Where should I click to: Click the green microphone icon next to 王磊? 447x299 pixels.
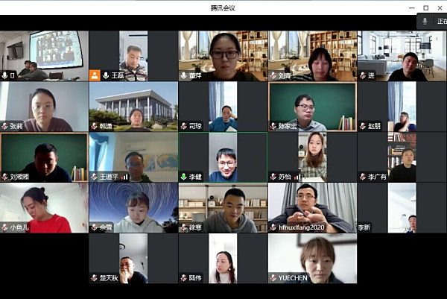106,75
